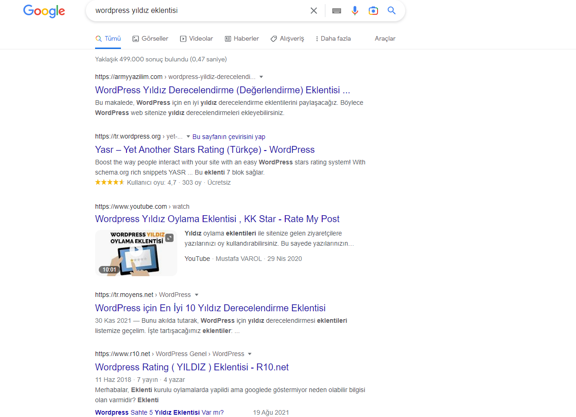Click the blue magnifier search button

tap(391, 11)
